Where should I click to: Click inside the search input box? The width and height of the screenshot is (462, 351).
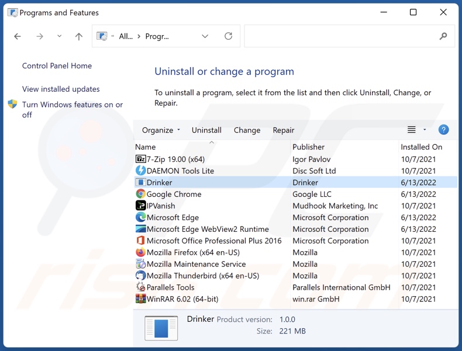click(x=339, y=36)
